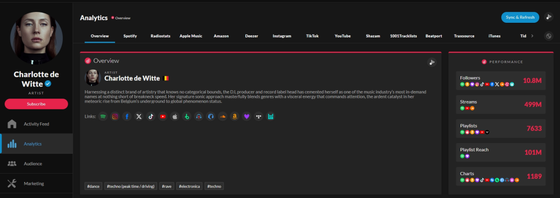Click the #rave tag

[x=166, y=186]
